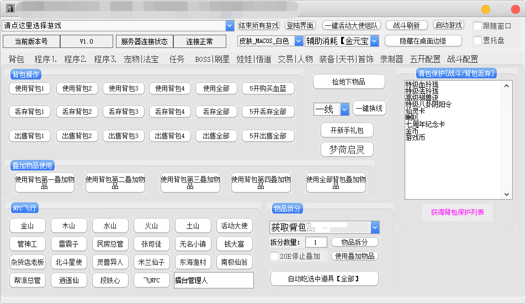Open the 请点这里选择游戏 dropdown
This screenshot has width=526, height=304.
tap(230, 26)
